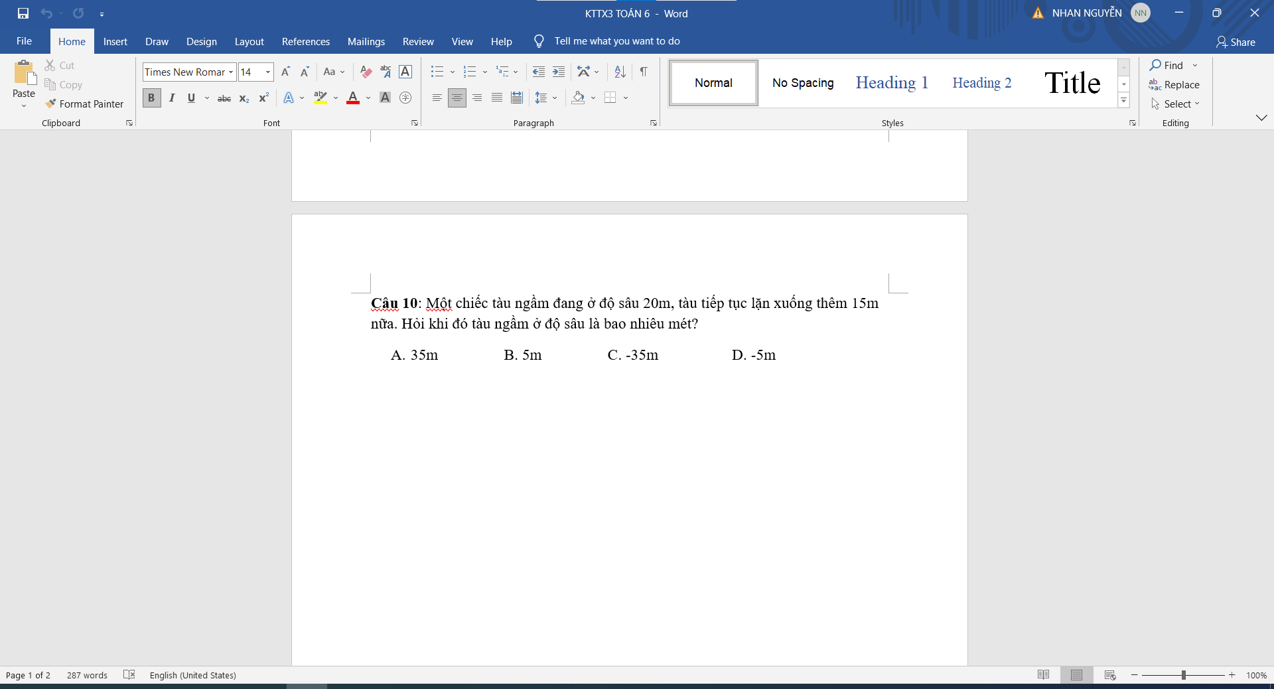Click the Cut scissors icon
The height and width of the screenshot is (689, 1274).
50,65
